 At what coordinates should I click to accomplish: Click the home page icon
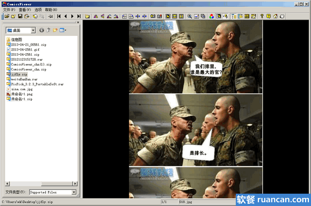coord(276,16)
